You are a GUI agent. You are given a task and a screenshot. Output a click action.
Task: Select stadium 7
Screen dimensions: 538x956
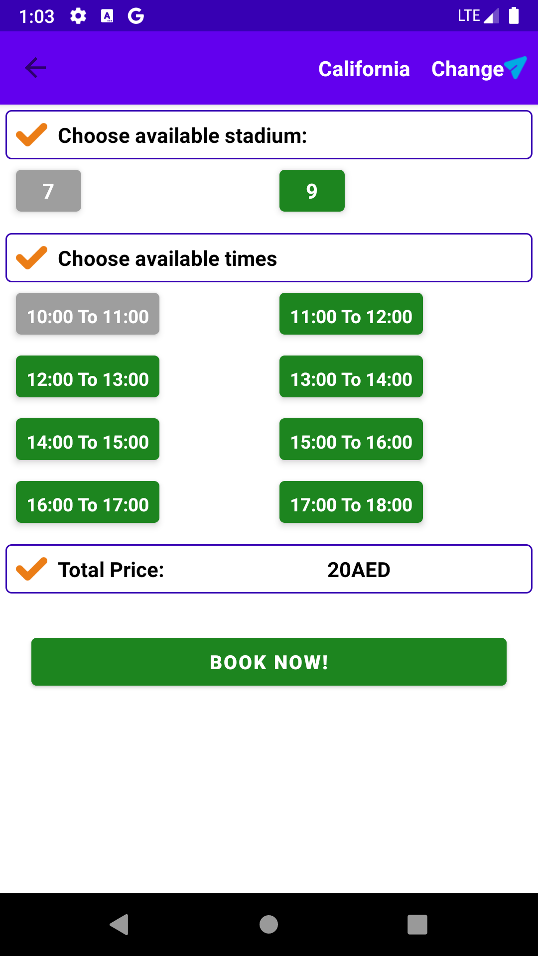(48, 191)
